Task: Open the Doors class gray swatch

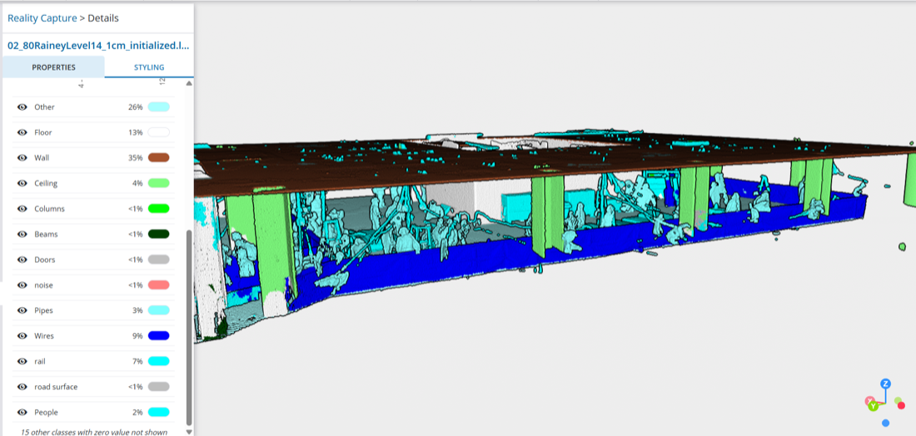Action: [x=159, y=259]
